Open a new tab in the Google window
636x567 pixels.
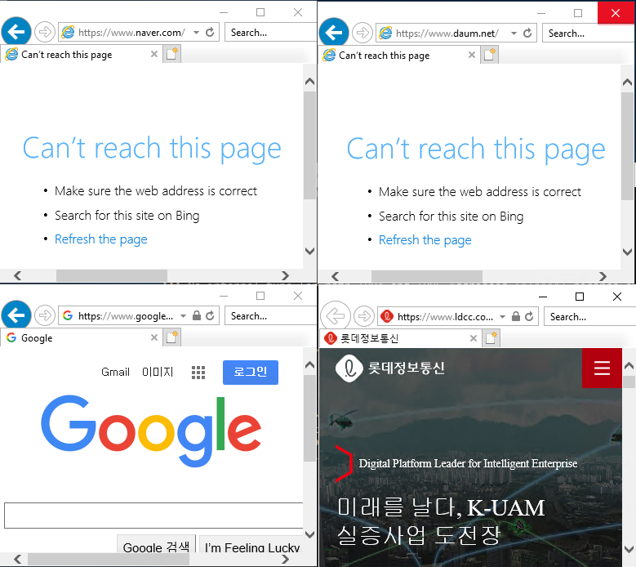[172, 337]
